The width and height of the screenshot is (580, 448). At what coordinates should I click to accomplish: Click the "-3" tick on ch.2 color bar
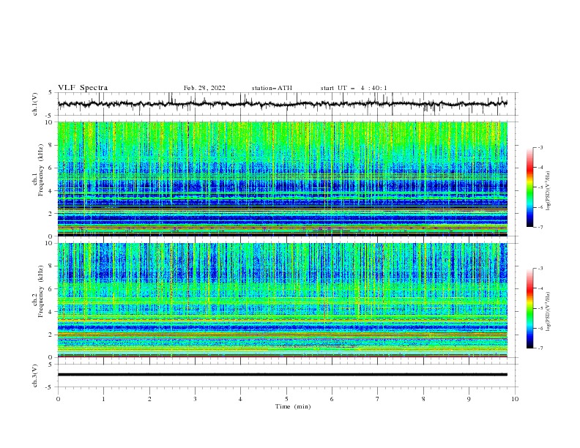click(x=540, y=269)
